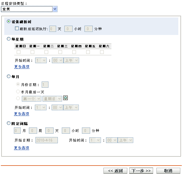Open 更多选项 link under 每月
The height and width of the screenshot is (174, 182).
[22, 114]
